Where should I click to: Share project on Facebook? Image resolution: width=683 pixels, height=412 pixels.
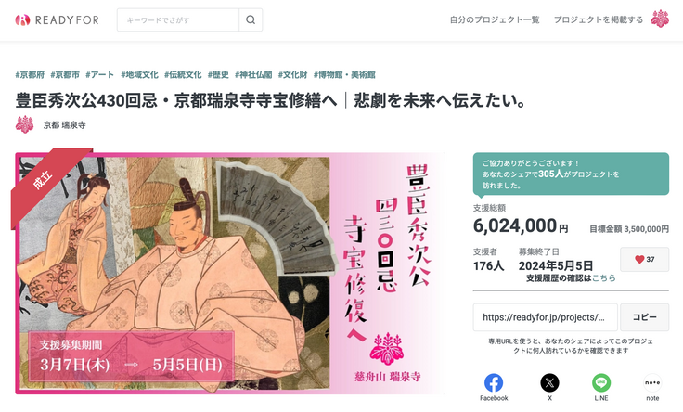pyautogui.click(x=494, y=387)
